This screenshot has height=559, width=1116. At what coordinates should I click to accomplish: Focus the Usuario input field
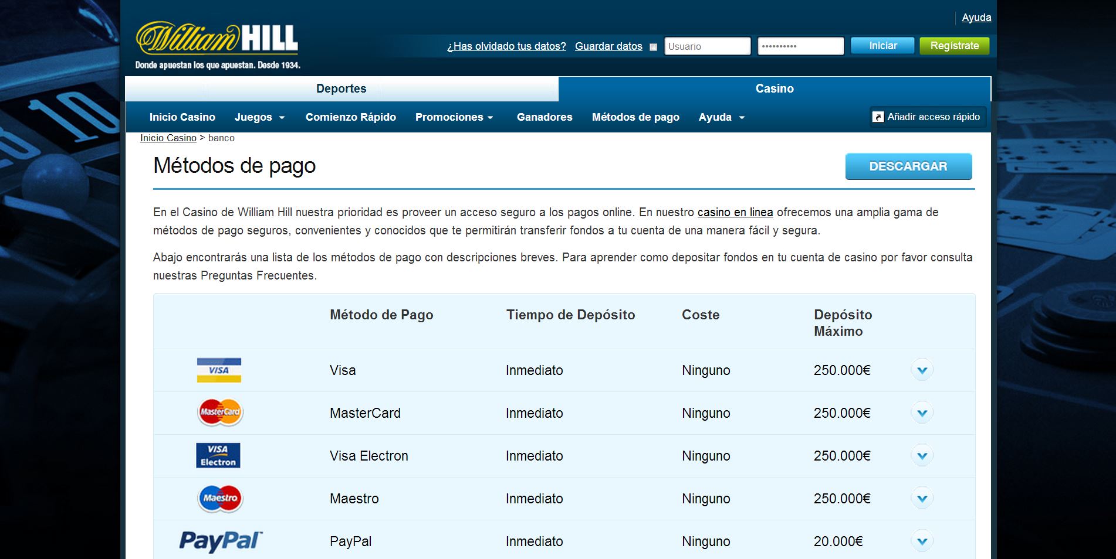pos(707,46)
